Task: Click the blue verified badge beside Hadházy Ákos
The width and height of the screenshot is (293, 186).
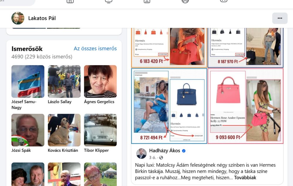Action: click(x=184, y=151)
